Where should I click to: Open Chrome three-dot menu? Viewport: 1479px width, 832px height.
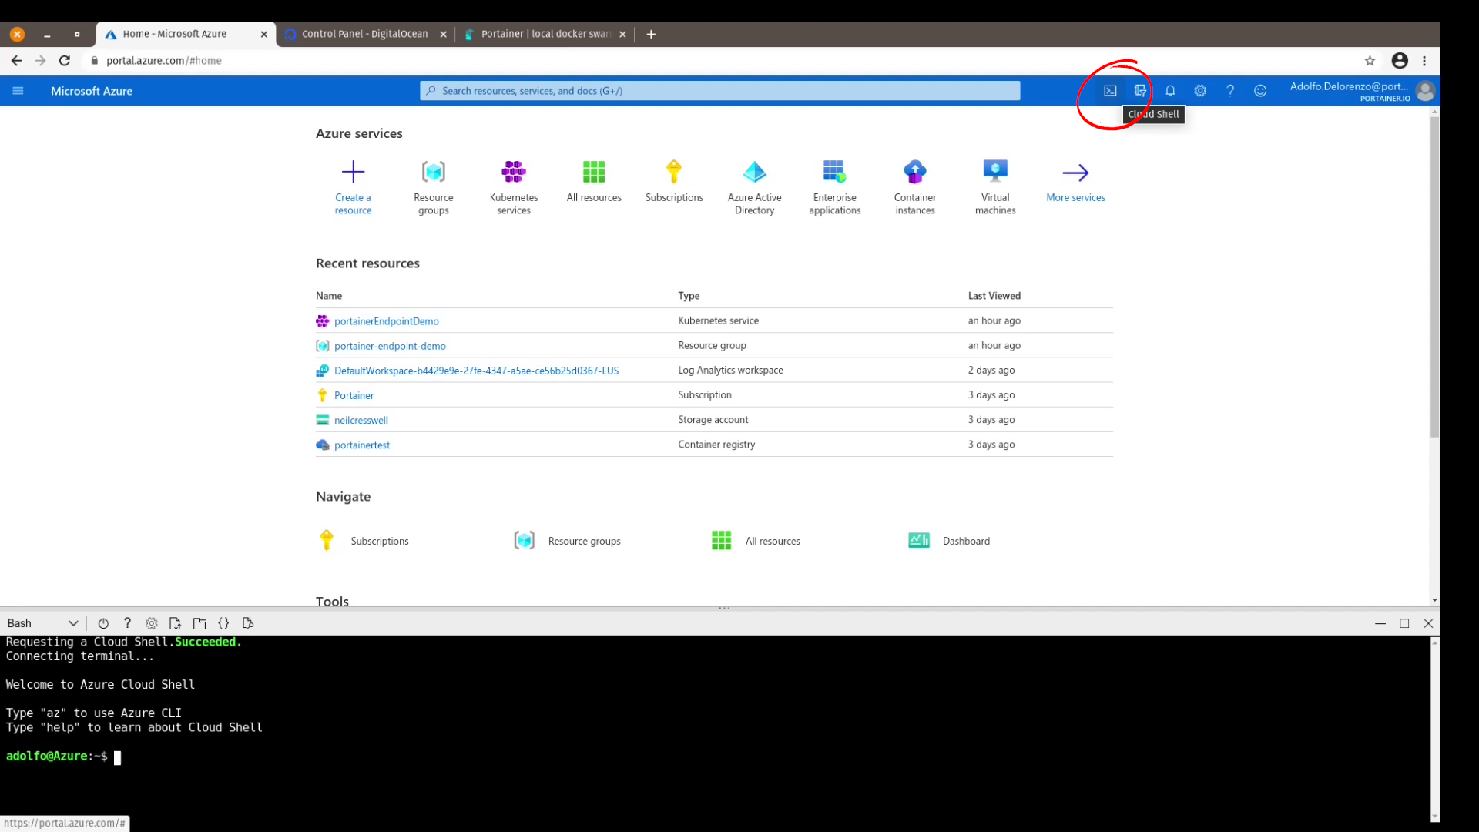[x=1424, y=61]
